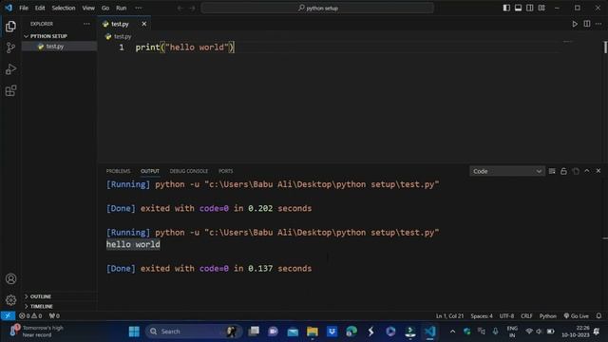The height and width of the screenshot is (342, 608).
Task: Open the Mail app from the taskbar
Action: tap(293, 332)
